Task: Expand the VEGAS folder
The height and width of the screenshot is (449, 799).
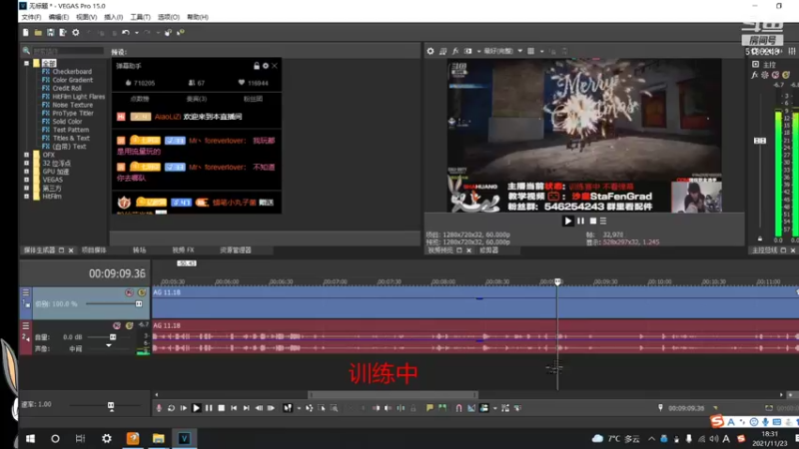Action: 27,180
